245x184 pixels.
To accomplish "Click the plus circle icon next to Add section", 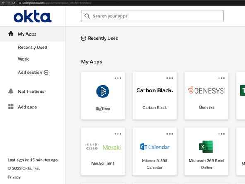I will coord(46,72).
